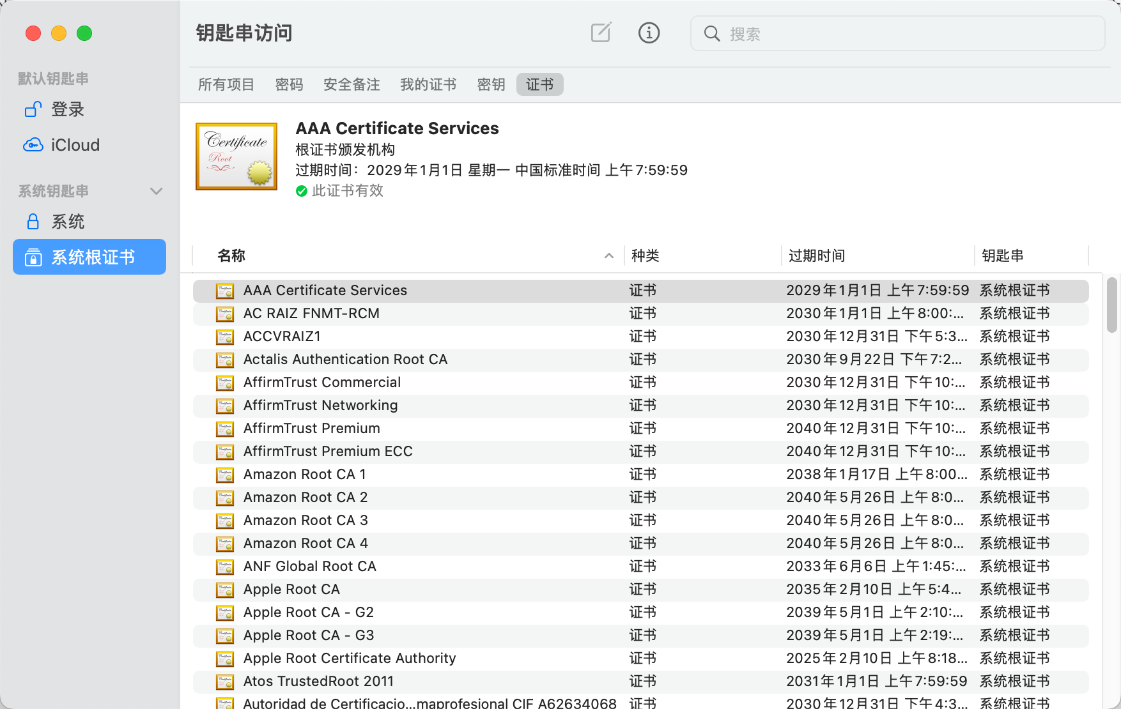Click expiry 2031年1月1日 上午7:59:59 cell
The width and height of the screenshot is (1121, 709).
(x=877, y=682)
